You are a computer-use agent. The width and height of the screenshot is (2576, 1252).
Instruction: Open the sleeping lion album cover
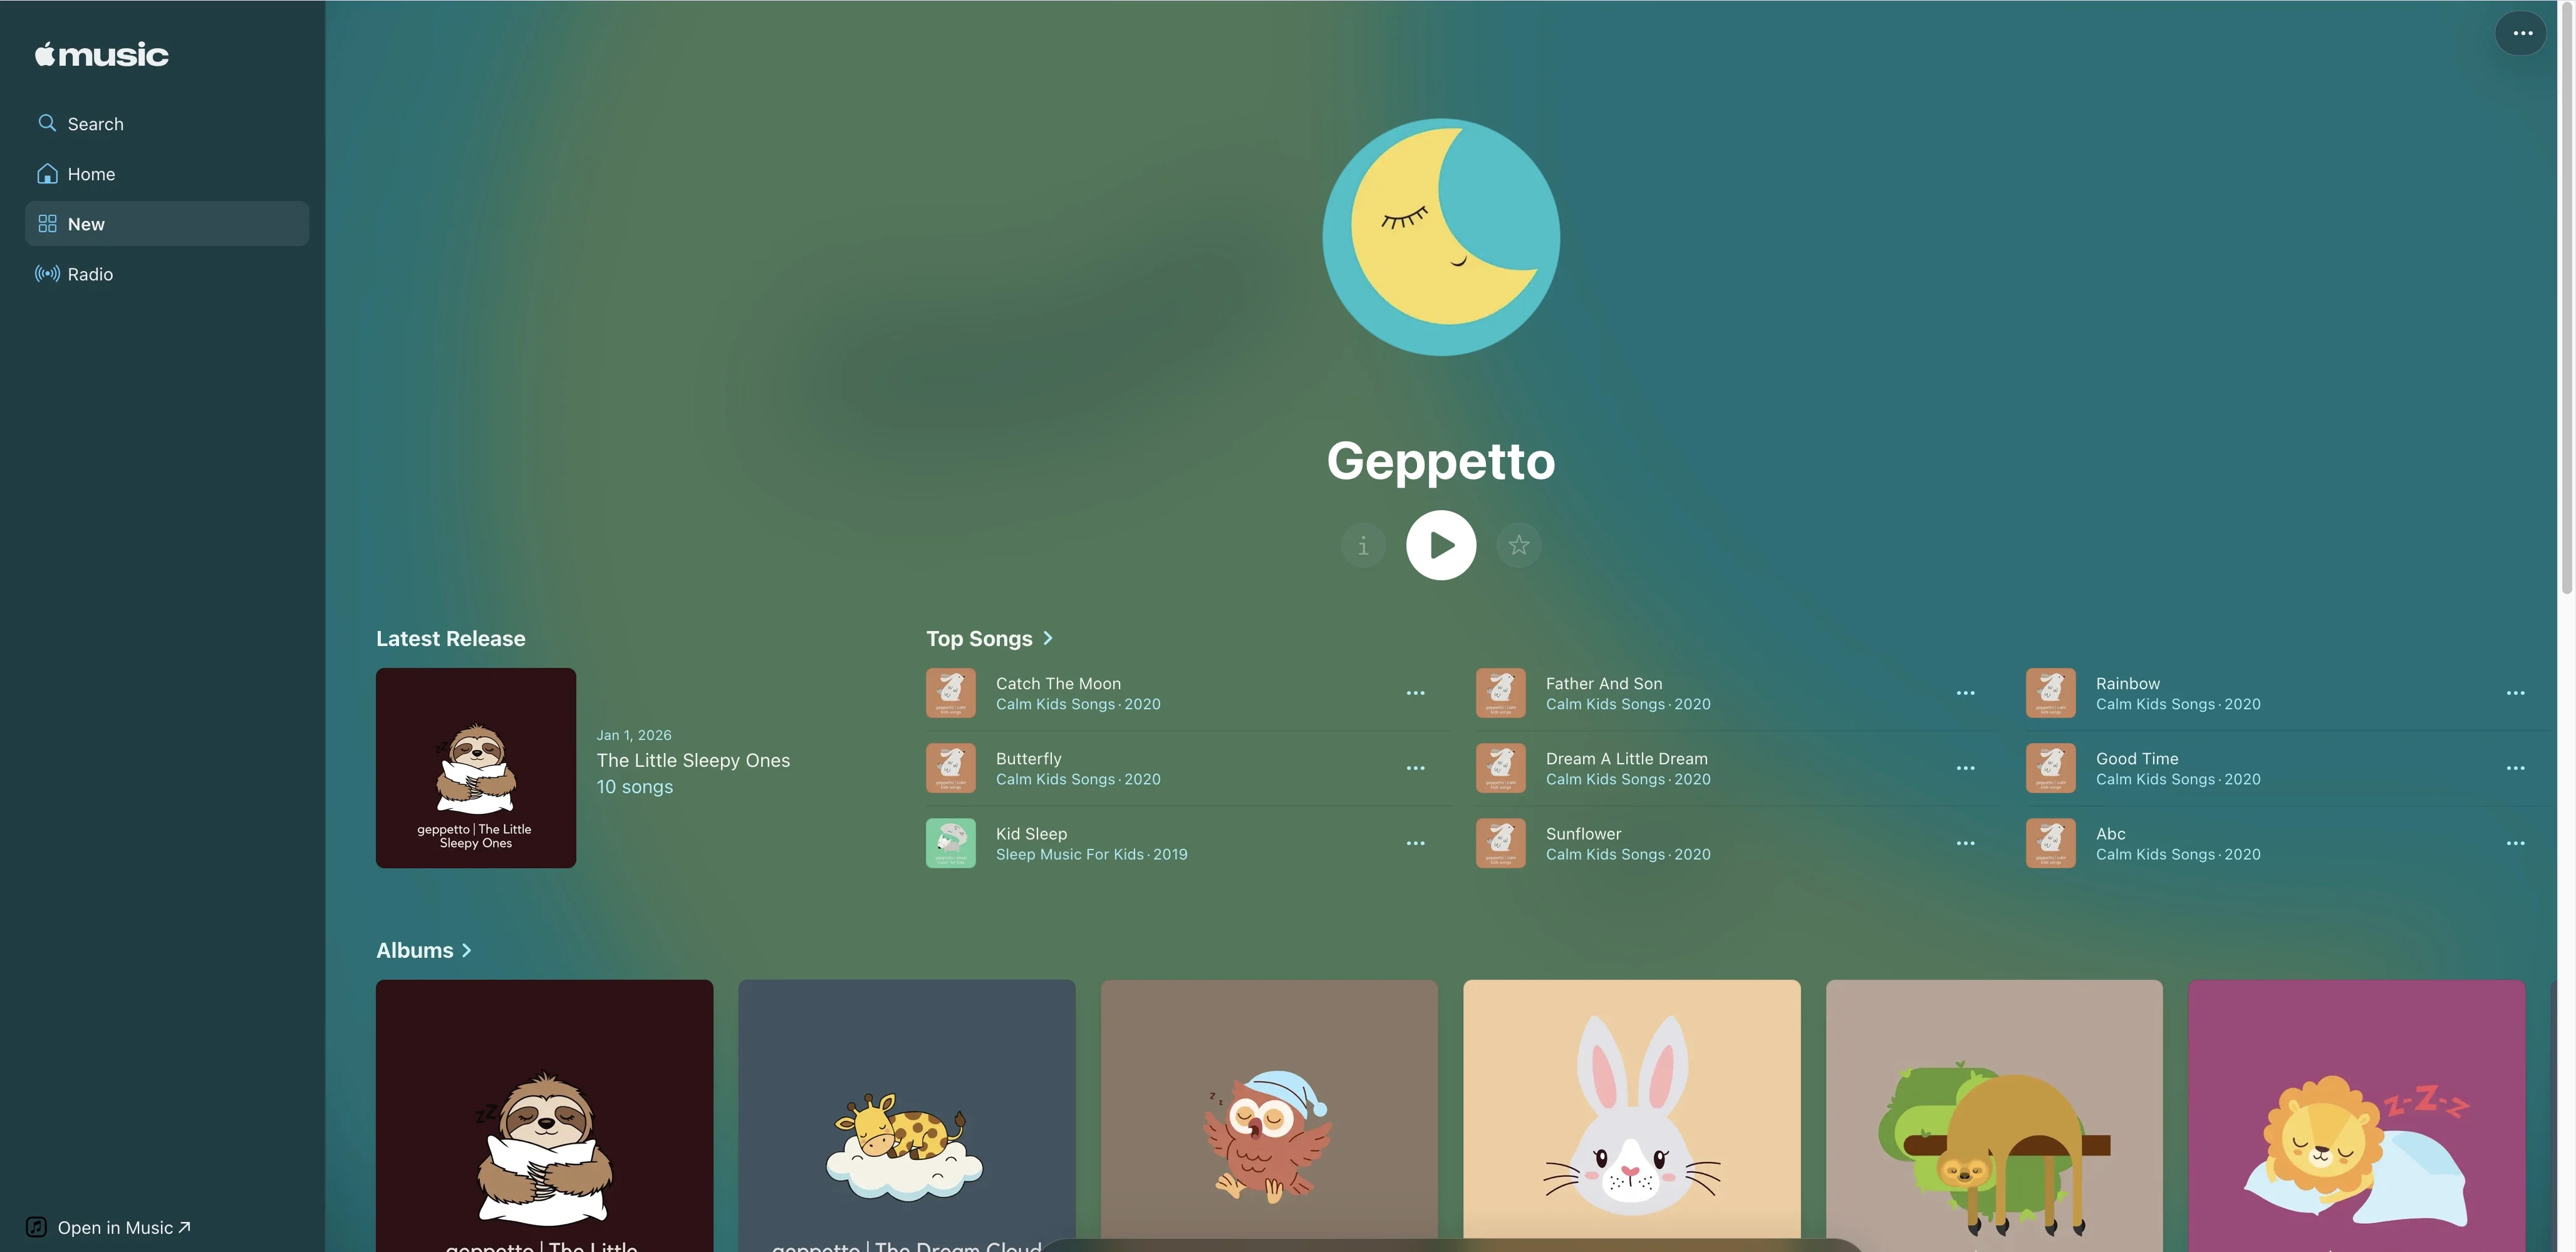2356,1115
